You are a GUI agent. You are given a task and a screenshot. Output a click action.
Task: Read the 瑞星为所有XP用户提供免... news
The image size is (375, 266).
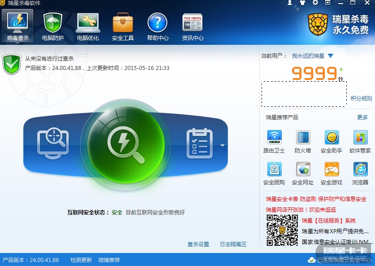pos(335,231)
